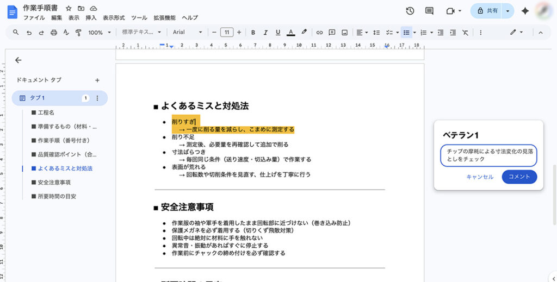
Task: Run spelling and grammar check
Action: (x=66, y=32)
